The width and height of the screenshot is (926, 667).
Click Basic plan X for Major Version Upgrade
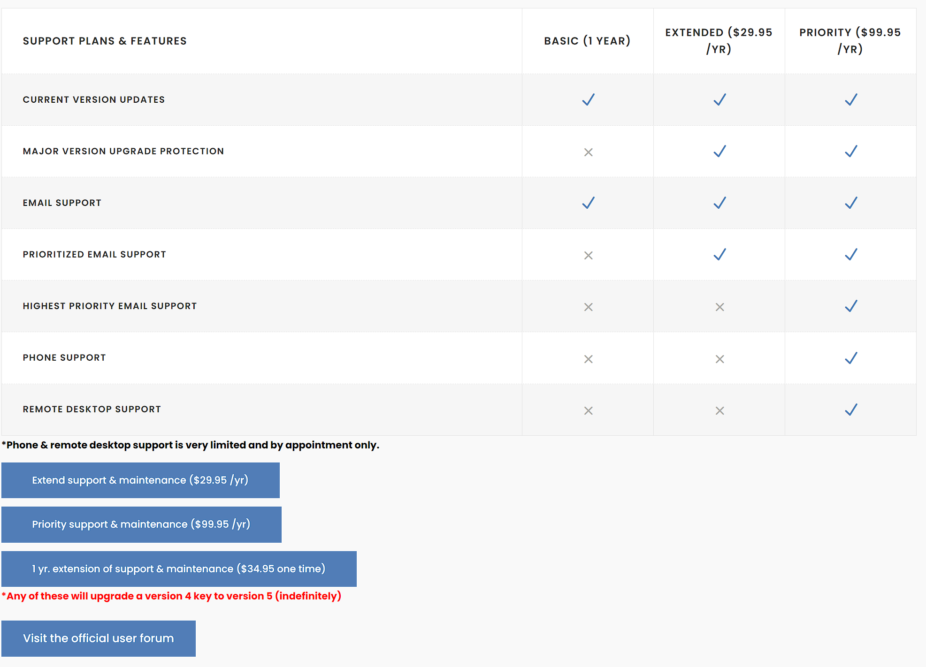588,152
